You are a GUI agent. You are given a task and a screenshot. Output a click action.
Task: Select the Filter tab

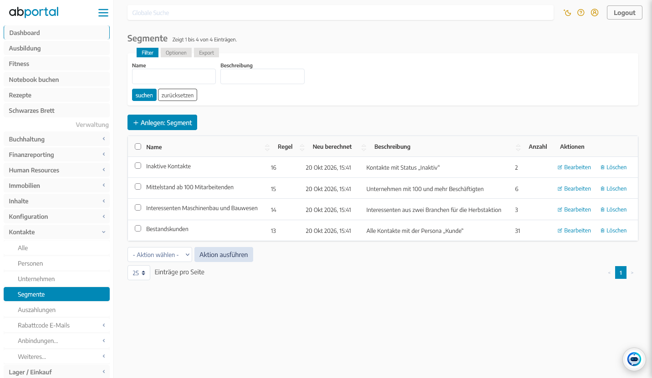[x=148, y=53]
